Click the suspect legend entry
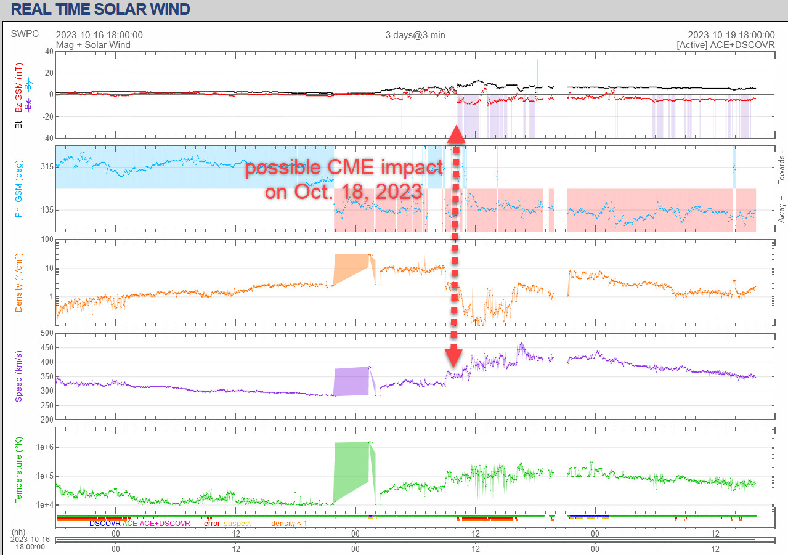Image resolution: width=788 pixels, height=555 pixels. (x=237, y=524)
